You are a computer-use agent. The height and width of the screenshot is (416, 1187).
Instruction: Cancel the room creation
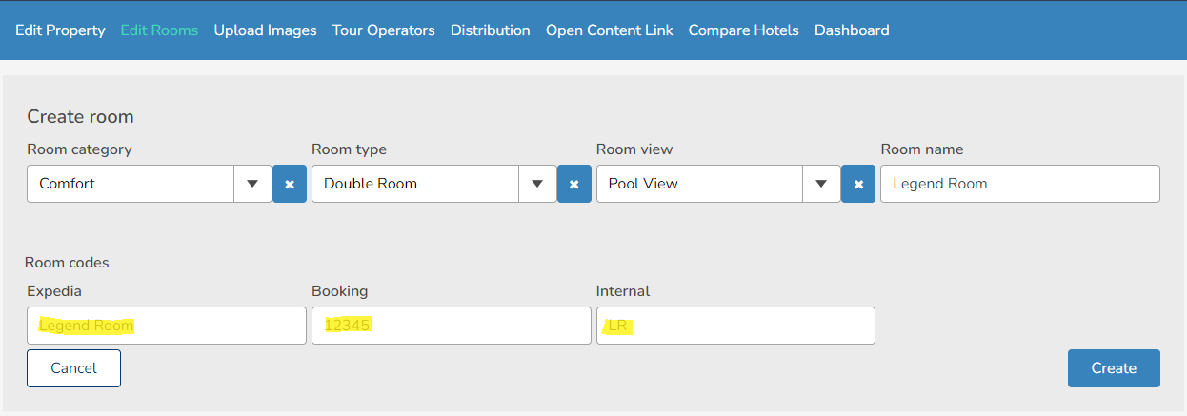pos(73,368)
